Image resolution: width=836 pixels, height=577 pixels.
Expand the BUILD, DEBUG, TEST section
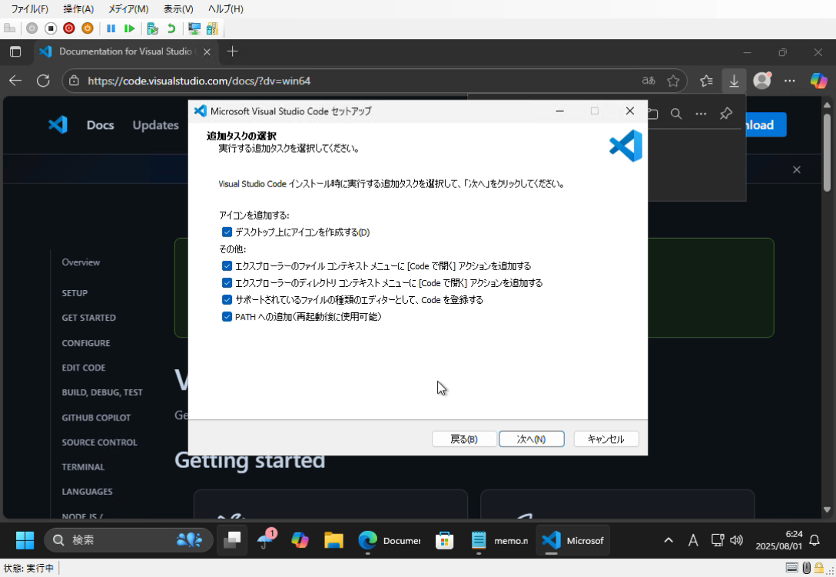click(102, 392)
